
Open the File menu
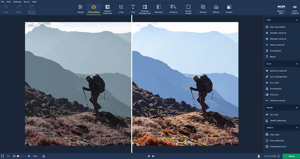click(3, 2)
